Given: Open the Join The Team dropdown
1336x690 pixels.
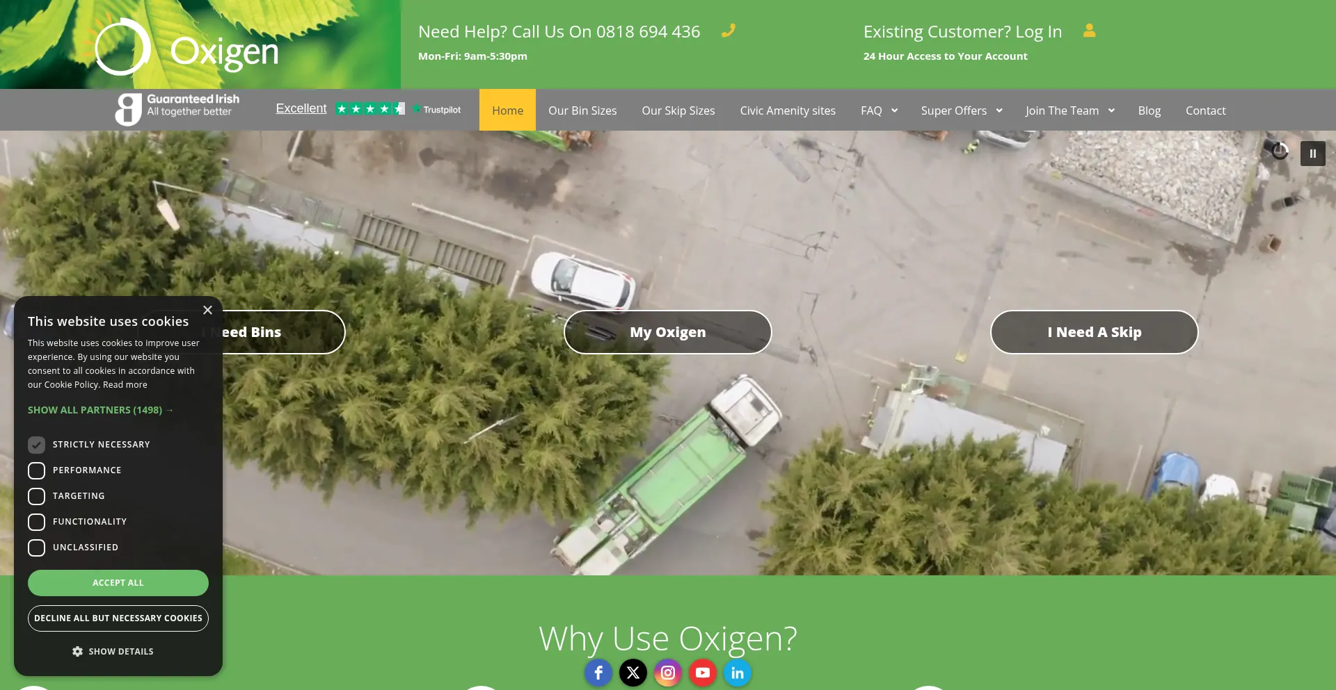Looking at the screenshot, I should coord(1069,110).
